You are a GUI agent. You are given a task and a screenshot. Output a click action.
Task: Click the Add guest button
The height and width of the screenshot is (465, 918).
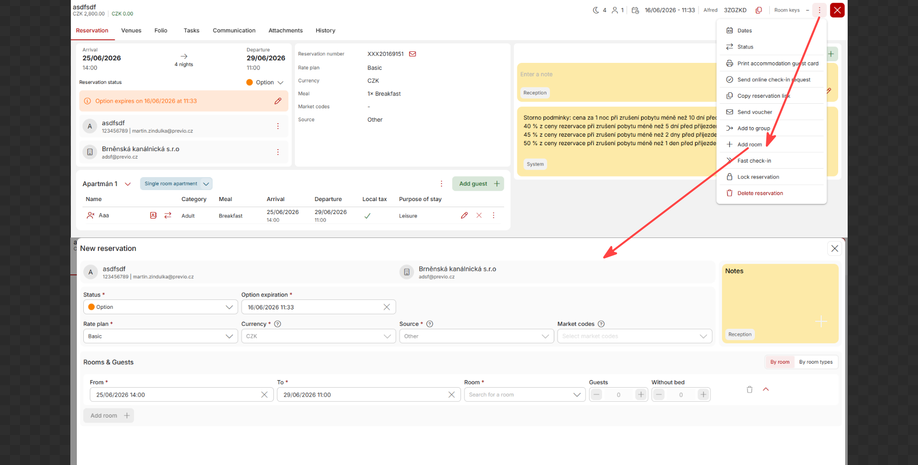coord(478,184)
